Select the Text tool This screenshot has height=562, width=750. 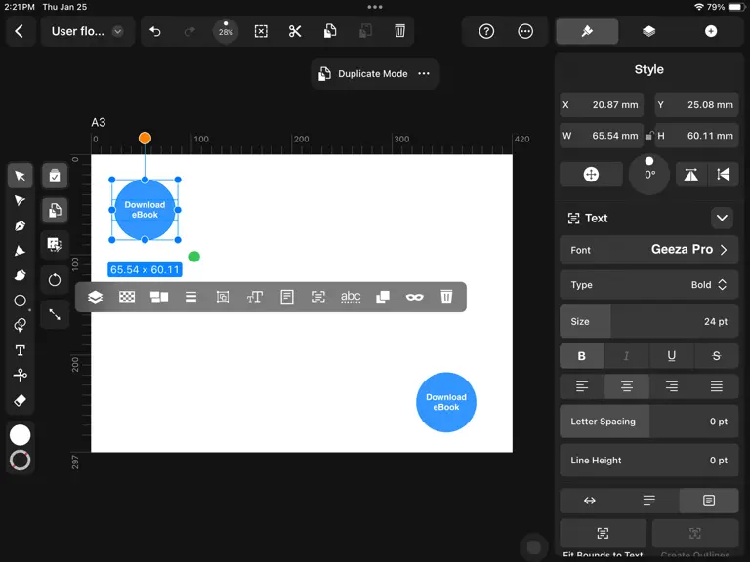[x=21, y=350]
